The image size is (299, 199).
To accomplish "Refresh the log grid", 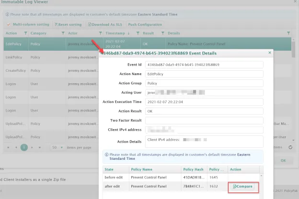I will [290, 147].
